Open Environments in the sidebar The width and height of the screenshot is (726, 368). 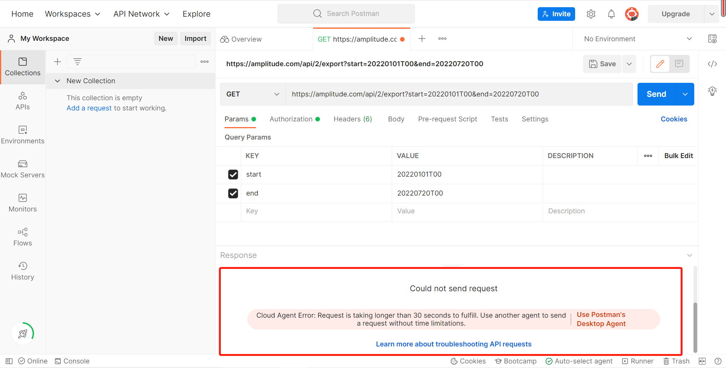tap(23, 135)
